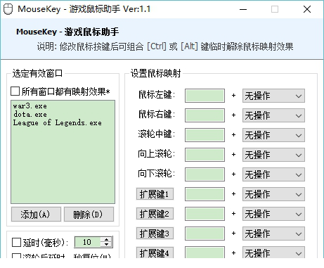Click the 添加(A) add button
This screenshot has height=268, width=324.
(36, 214)
